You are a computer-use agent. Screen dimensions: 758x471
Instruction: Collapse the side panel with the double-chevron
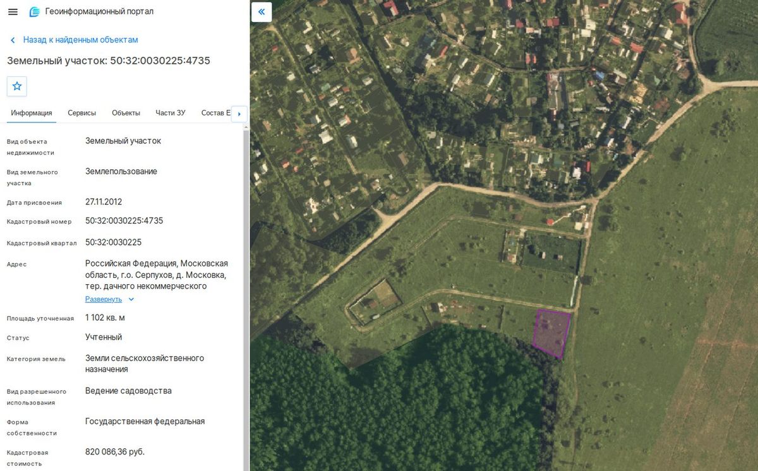coord(262,12)
